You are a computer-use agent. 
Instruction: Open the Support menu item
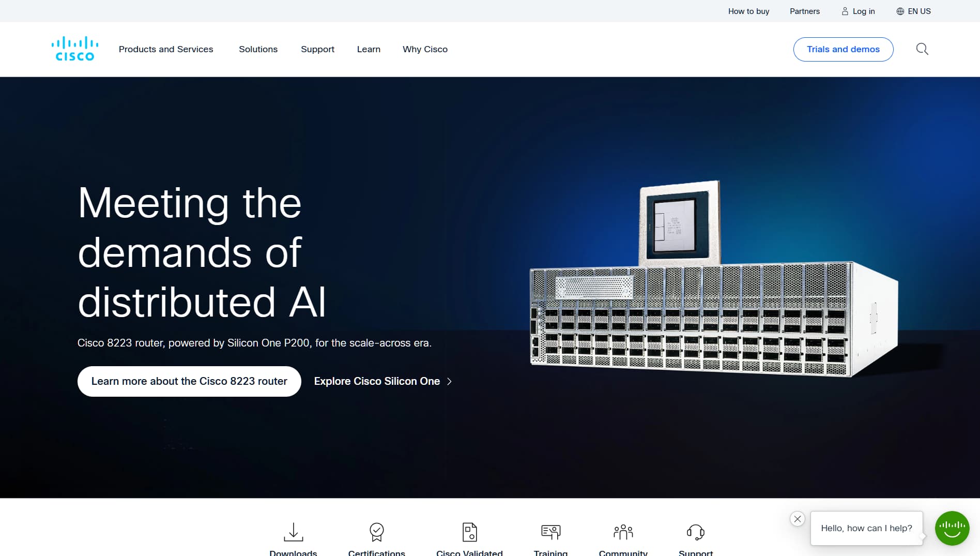[317, 49]
